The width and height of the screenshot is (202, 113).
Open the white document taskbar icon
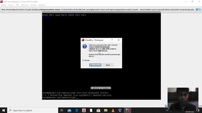click(91, 110)
